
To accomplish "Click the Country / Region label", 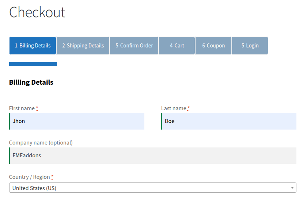I will (29, 177).
